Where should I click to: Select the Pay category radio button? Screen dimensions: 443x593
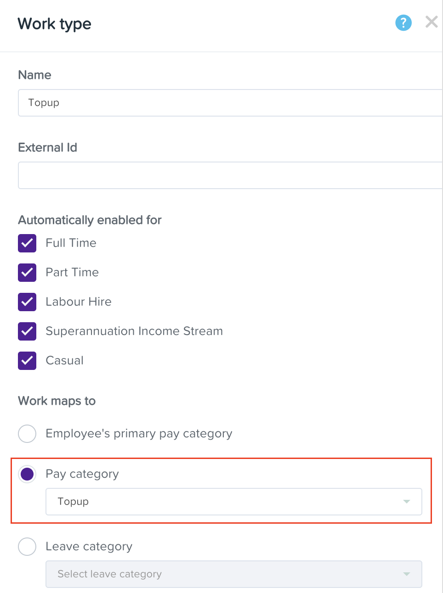click(x=27, y=474)
